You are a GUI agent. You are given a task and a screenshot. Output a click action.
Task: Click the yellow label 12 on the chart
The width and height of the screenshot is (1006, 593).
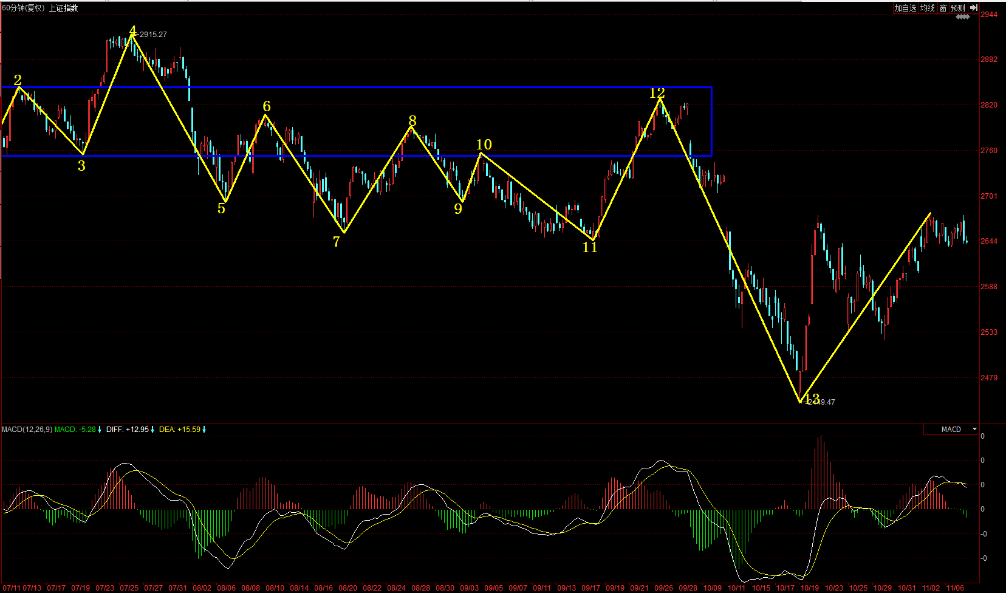pos(657,93)
